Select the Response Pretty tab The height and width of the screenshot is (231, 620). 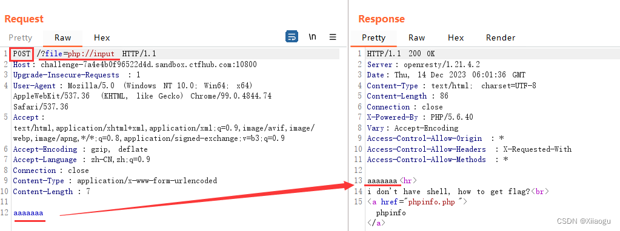373,38
